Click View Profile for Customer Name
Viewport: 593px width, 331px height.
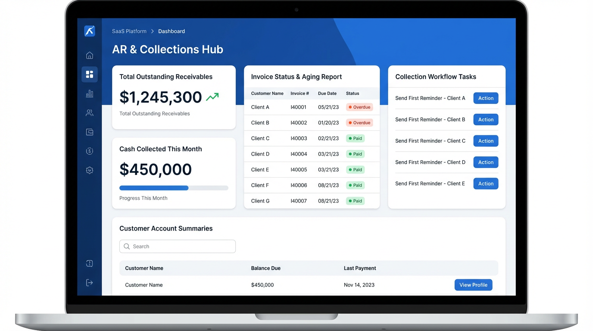[x=473, y=285]
